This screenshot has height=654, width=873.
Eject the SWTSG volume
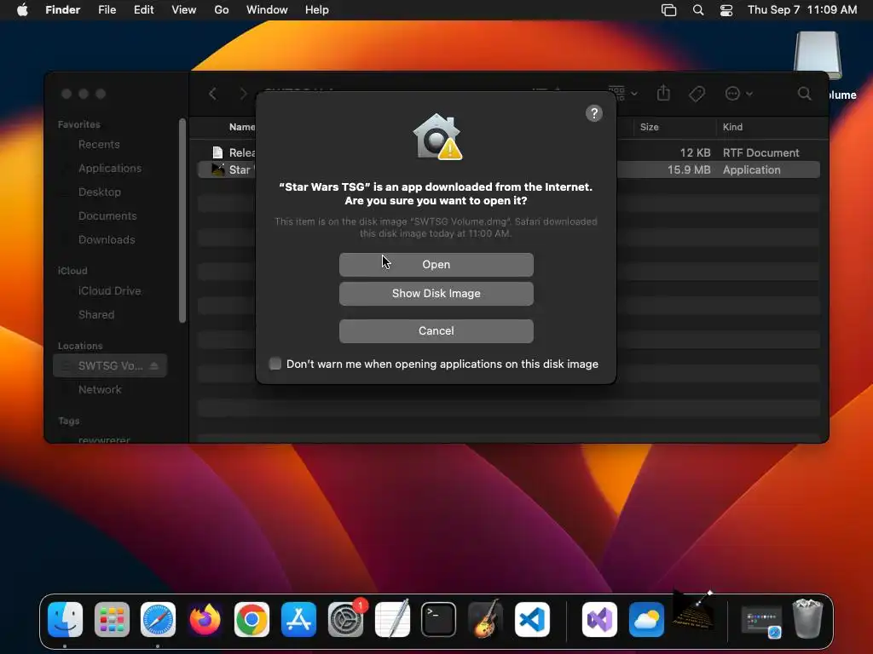point(154,366)
